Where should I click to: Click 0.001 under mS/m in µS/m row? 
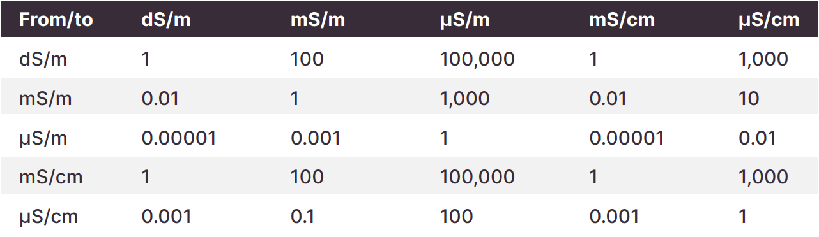tap(316, 138)
